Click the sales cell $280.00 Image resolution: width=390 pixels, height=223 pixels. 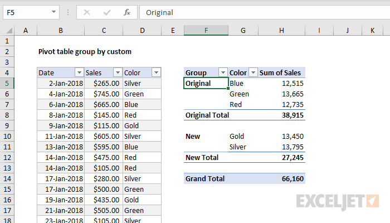point(104,178)
